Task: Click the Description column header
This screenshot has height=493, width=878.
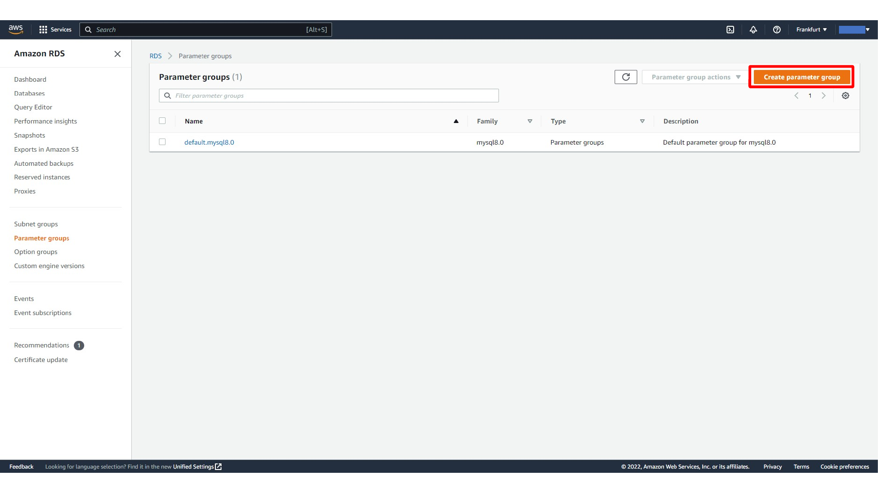Action: 680,121
